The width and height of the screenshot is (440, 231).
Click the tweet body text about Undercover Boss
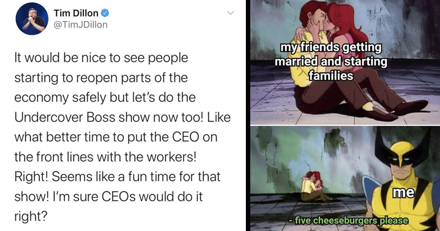pyautogui.click(x=122, y=137)
